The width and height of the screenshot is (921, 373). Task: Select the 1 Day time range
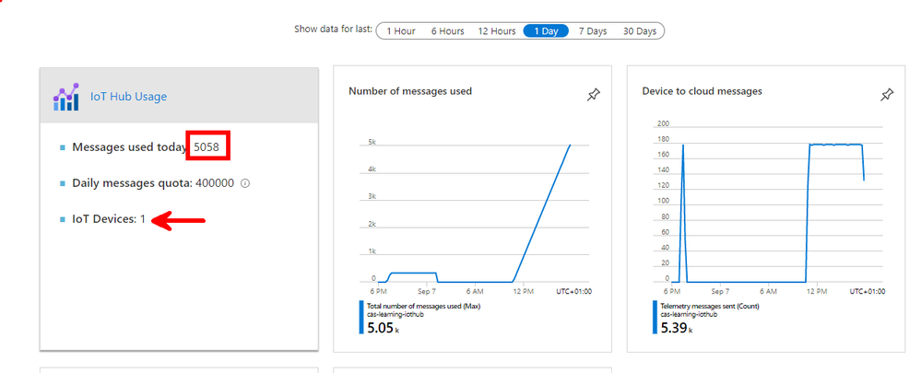(546, 31)
